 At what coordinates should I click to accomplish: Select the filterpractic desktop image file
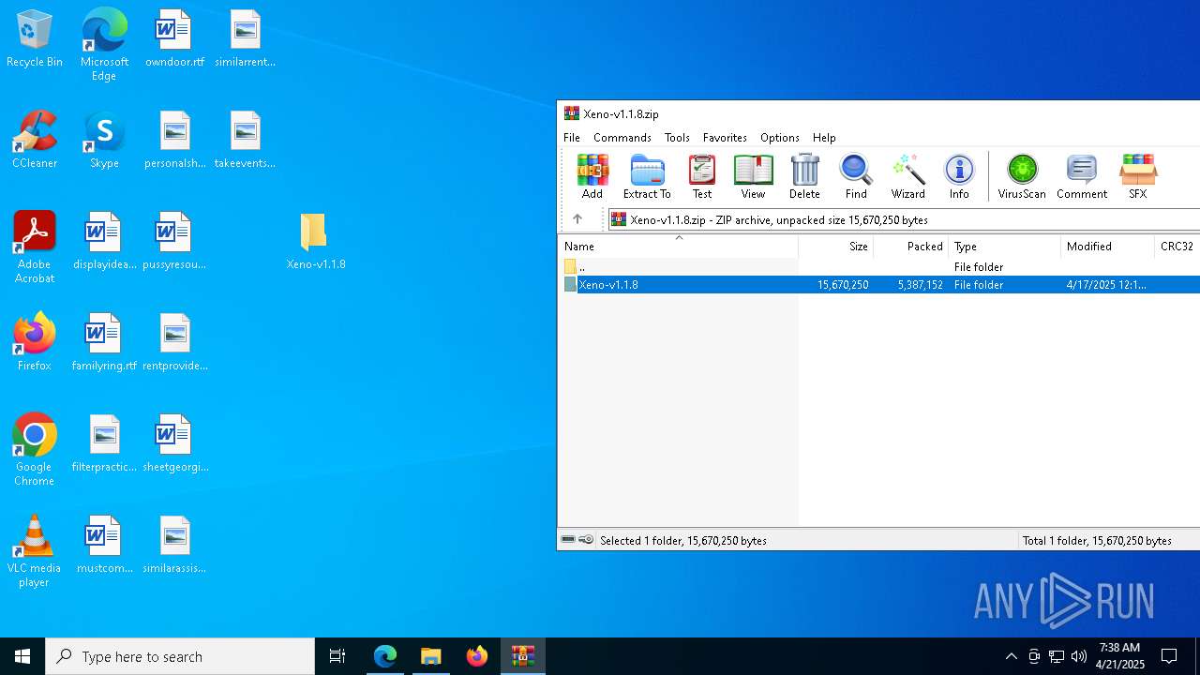coord(104,444)
